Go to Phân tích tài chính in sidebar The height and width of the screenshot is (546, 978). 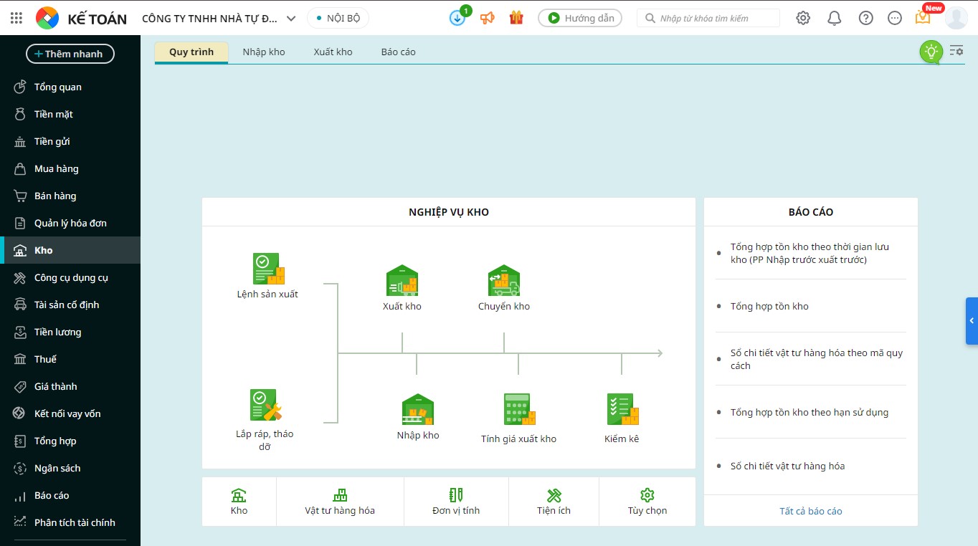pyautogui.click(x=70, y=522)
